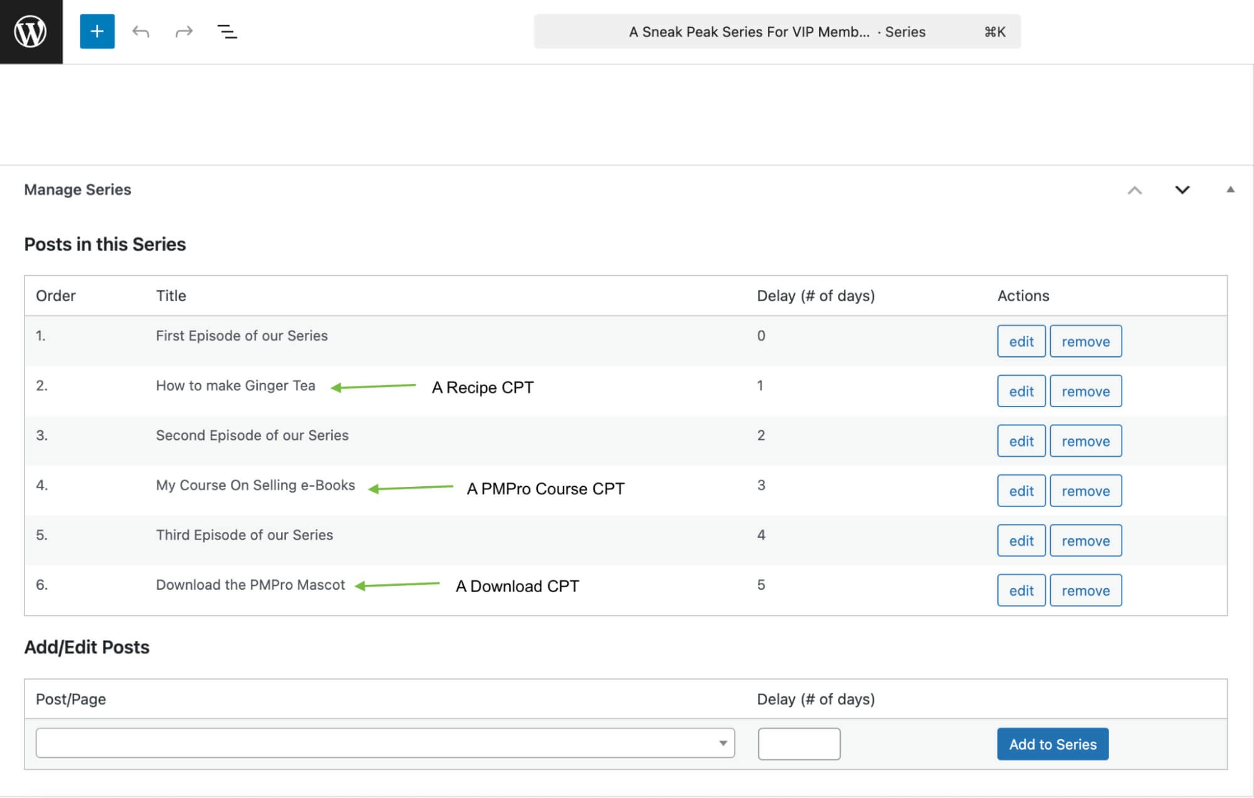Remove How to make Ginger Tea from series
The image size is (1254, 798).
[x=1086, y=391]
